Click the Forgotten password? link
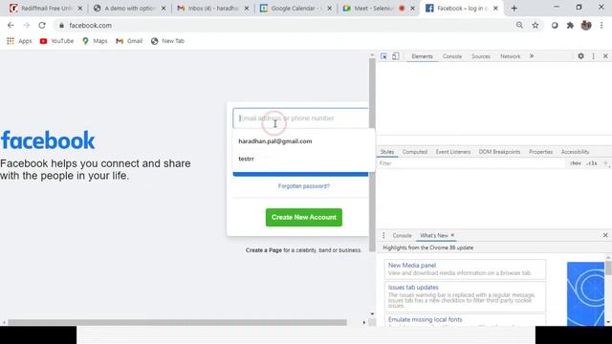612x344 pixels. pos(304,186)
